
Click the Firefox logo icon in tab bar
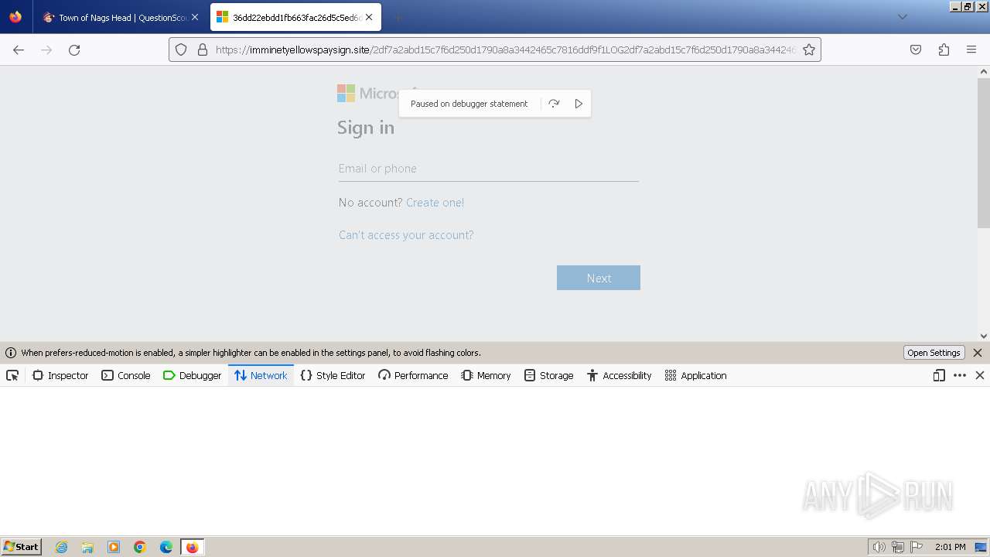click(15, 17)
